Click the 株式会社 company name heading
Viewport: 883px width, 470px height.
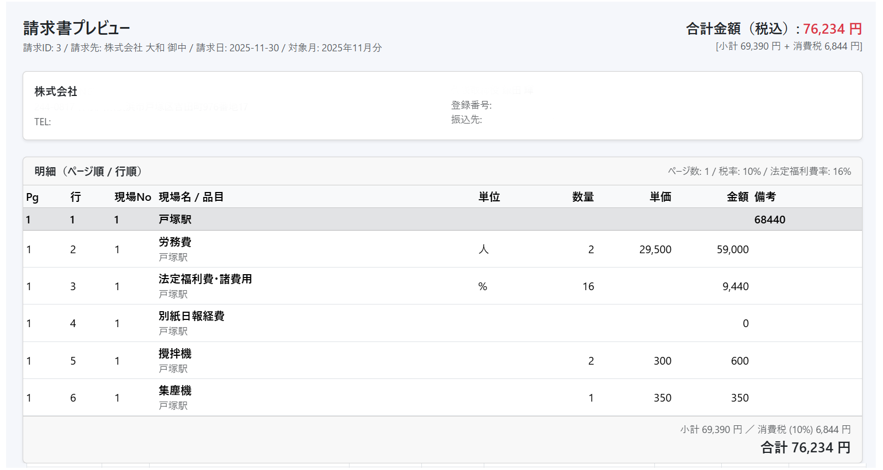[x=56, y=92]
